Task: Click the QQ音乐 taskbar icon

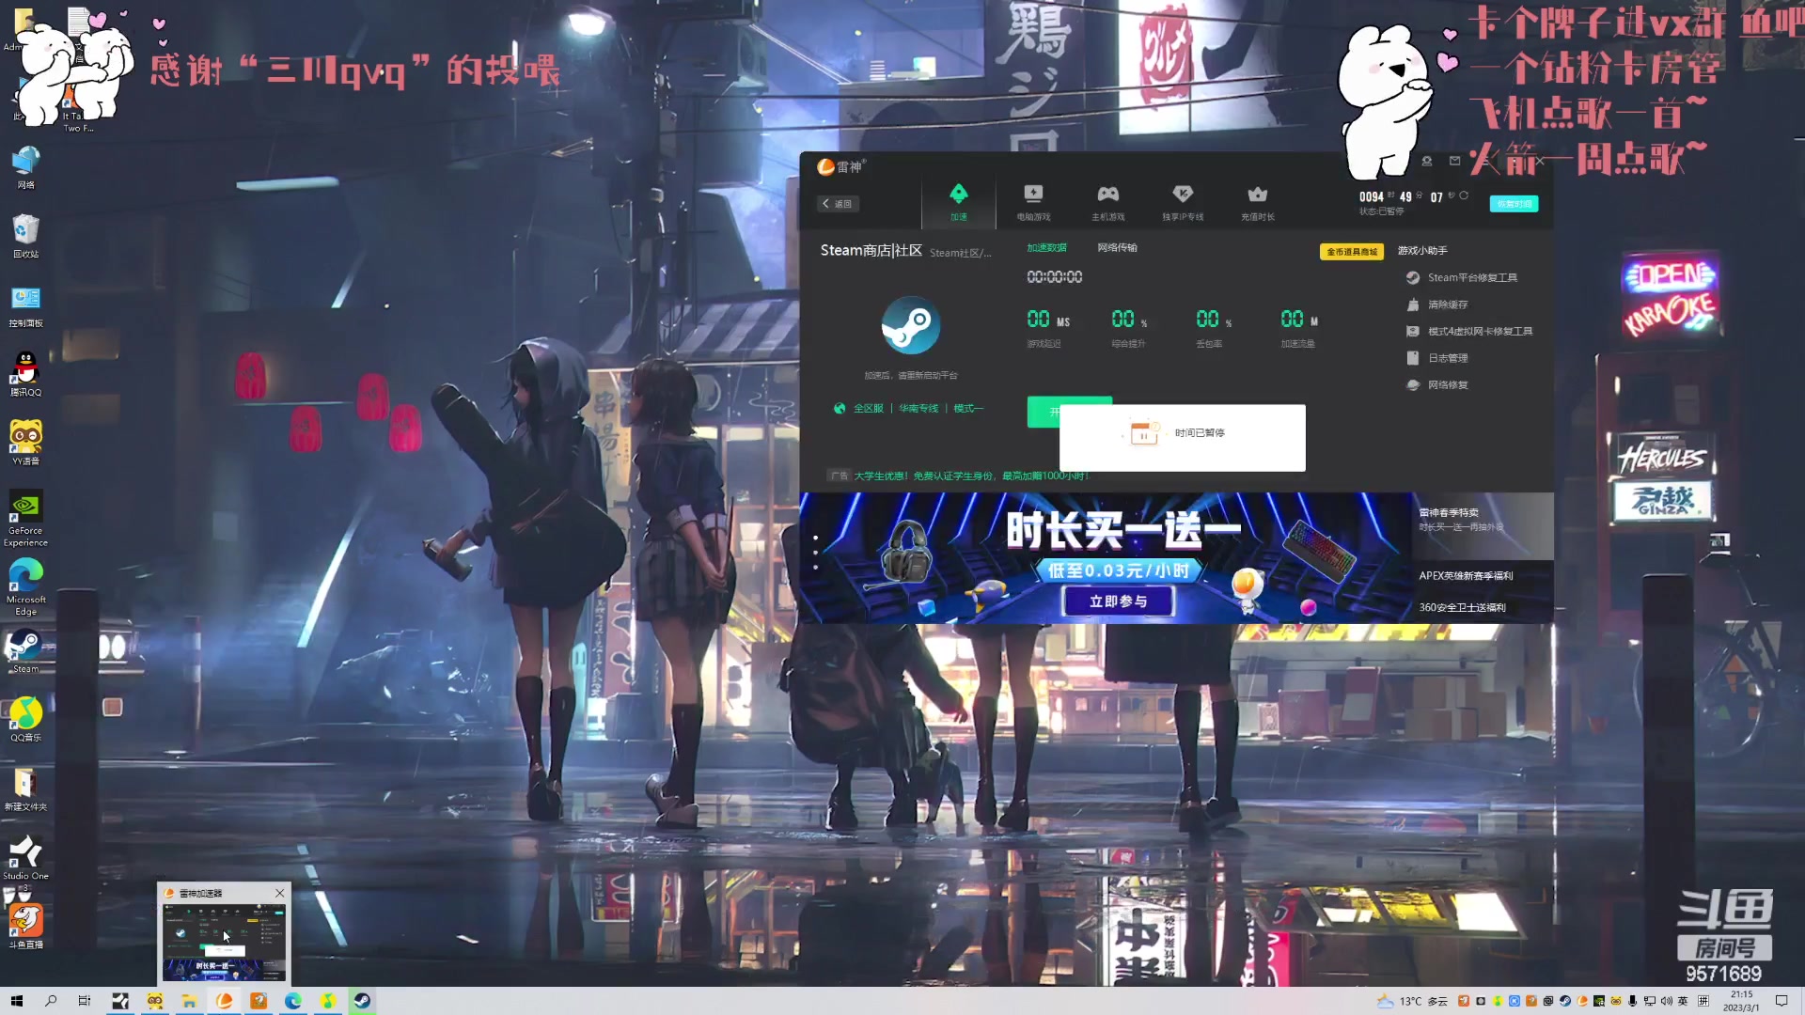Action: 327,1001
